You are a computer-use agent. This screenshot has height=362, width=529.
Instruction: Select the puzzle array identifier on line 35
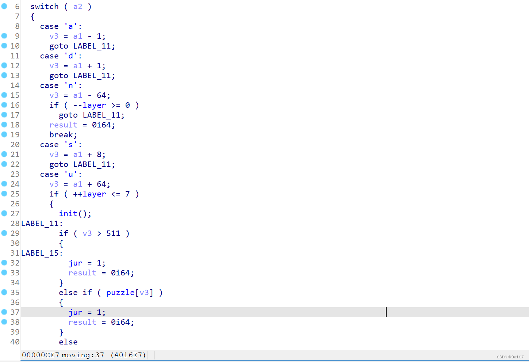pos(120,292)
